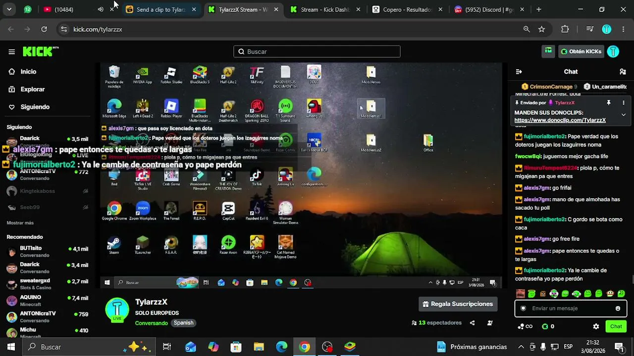
Task: Click the Regala Suscripciones button
Action: tap(458, 304)
